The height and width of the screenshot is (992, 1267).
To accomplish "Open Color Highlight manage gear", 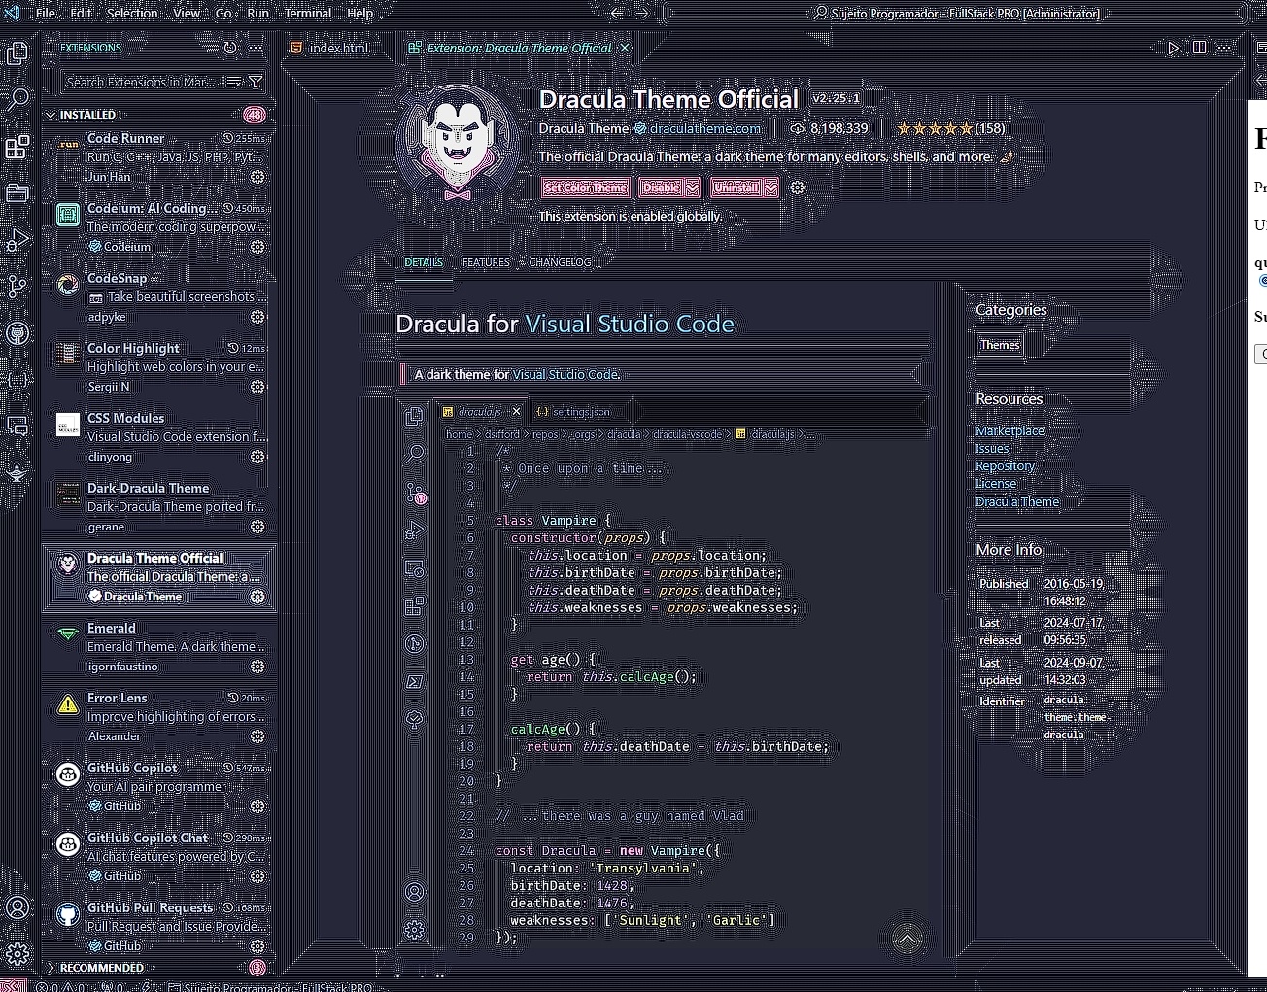I will pyautogui.click(x=257, y=387).
